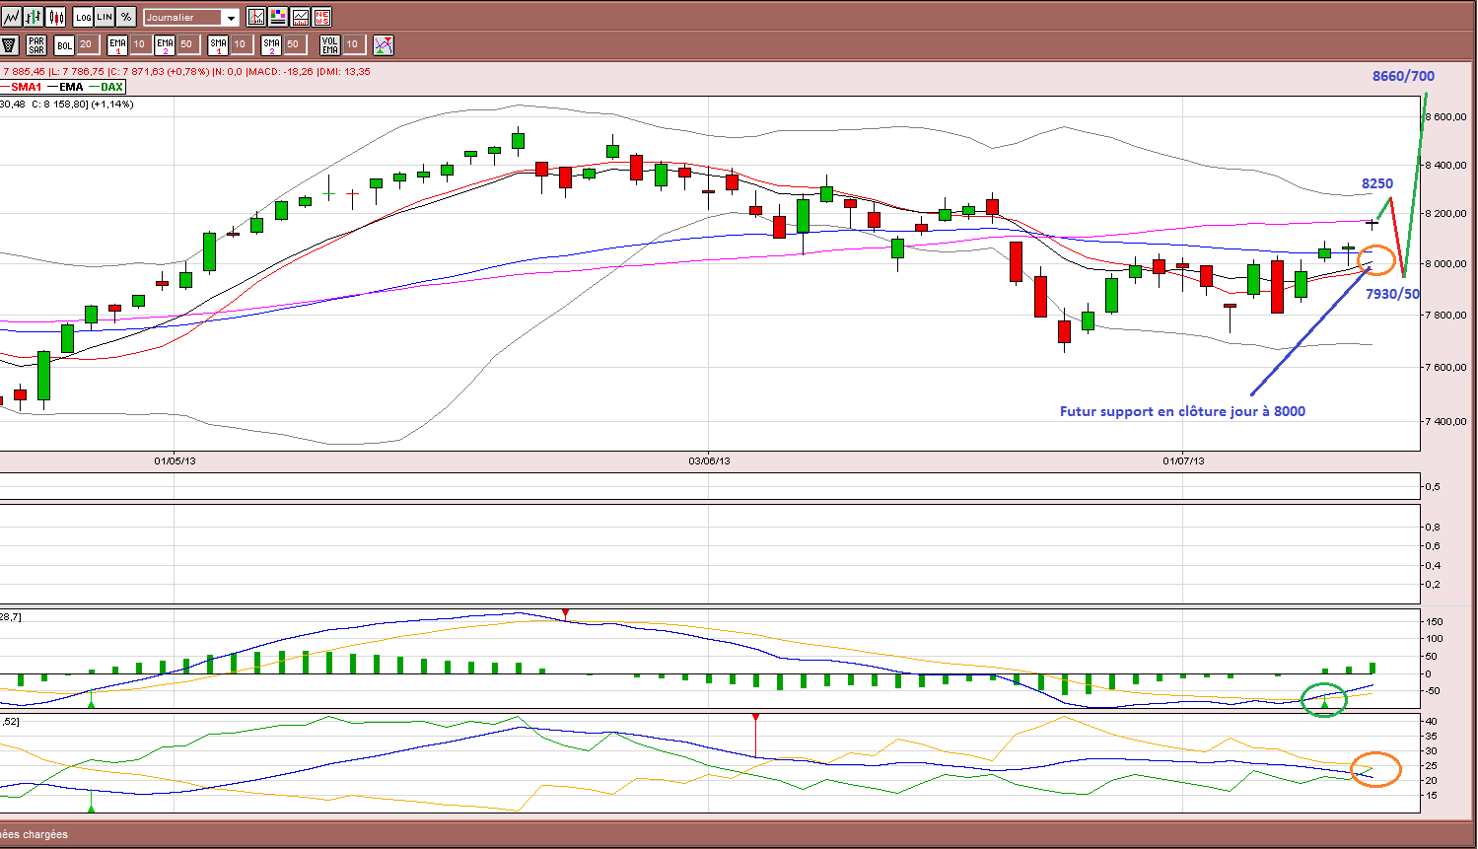Toggle the EMA 2 indicator

[165, 45]
